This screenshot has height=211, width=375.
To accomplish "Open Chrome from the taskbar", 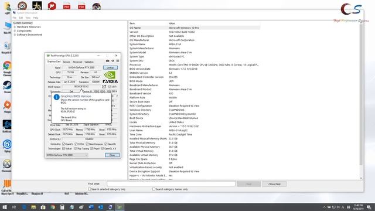I will [x=53, y=207].
